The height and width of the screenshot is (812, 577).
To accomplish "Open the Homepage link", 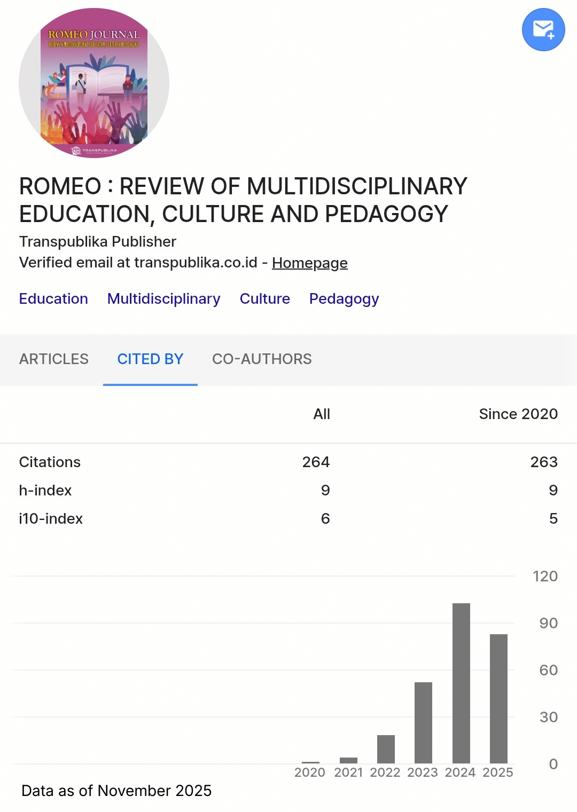I will pyautogui.click(x=309, y=263).
